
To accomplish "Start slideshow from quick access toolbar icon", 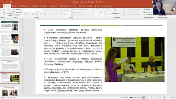I will tap(11, 2).
